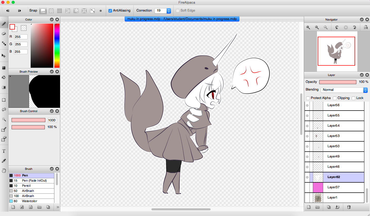Enable parallel lines snap
The height and width of the screenshot is (216, 370).
51,11
